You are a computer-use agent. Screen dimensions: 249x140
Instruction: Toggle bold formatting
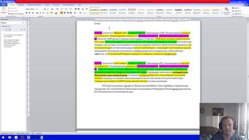point(27,13)
